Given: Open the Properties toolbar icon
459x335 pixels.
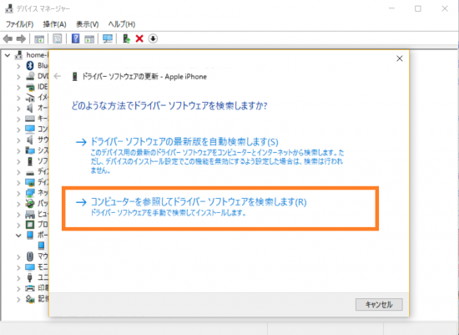Looking at the screenshot, I should click(x=58, y=38).
